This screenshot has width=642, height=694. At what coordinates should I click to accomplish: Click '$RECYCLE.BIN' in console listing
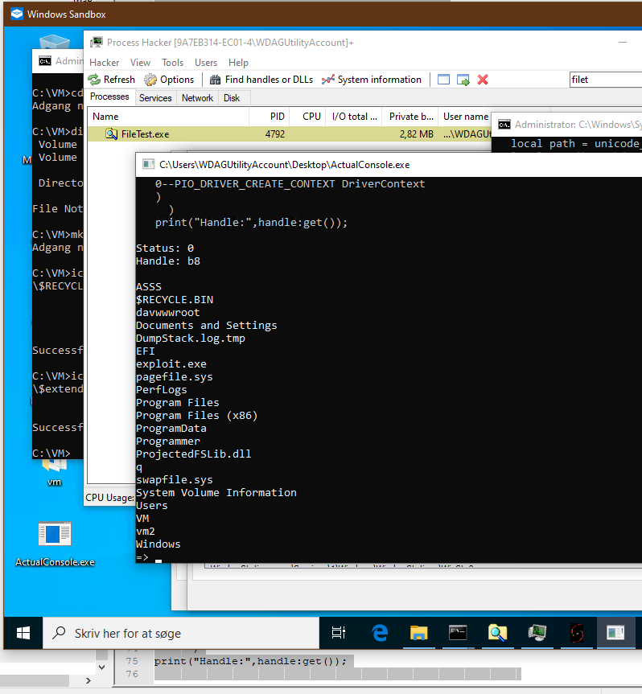[175, 300]
